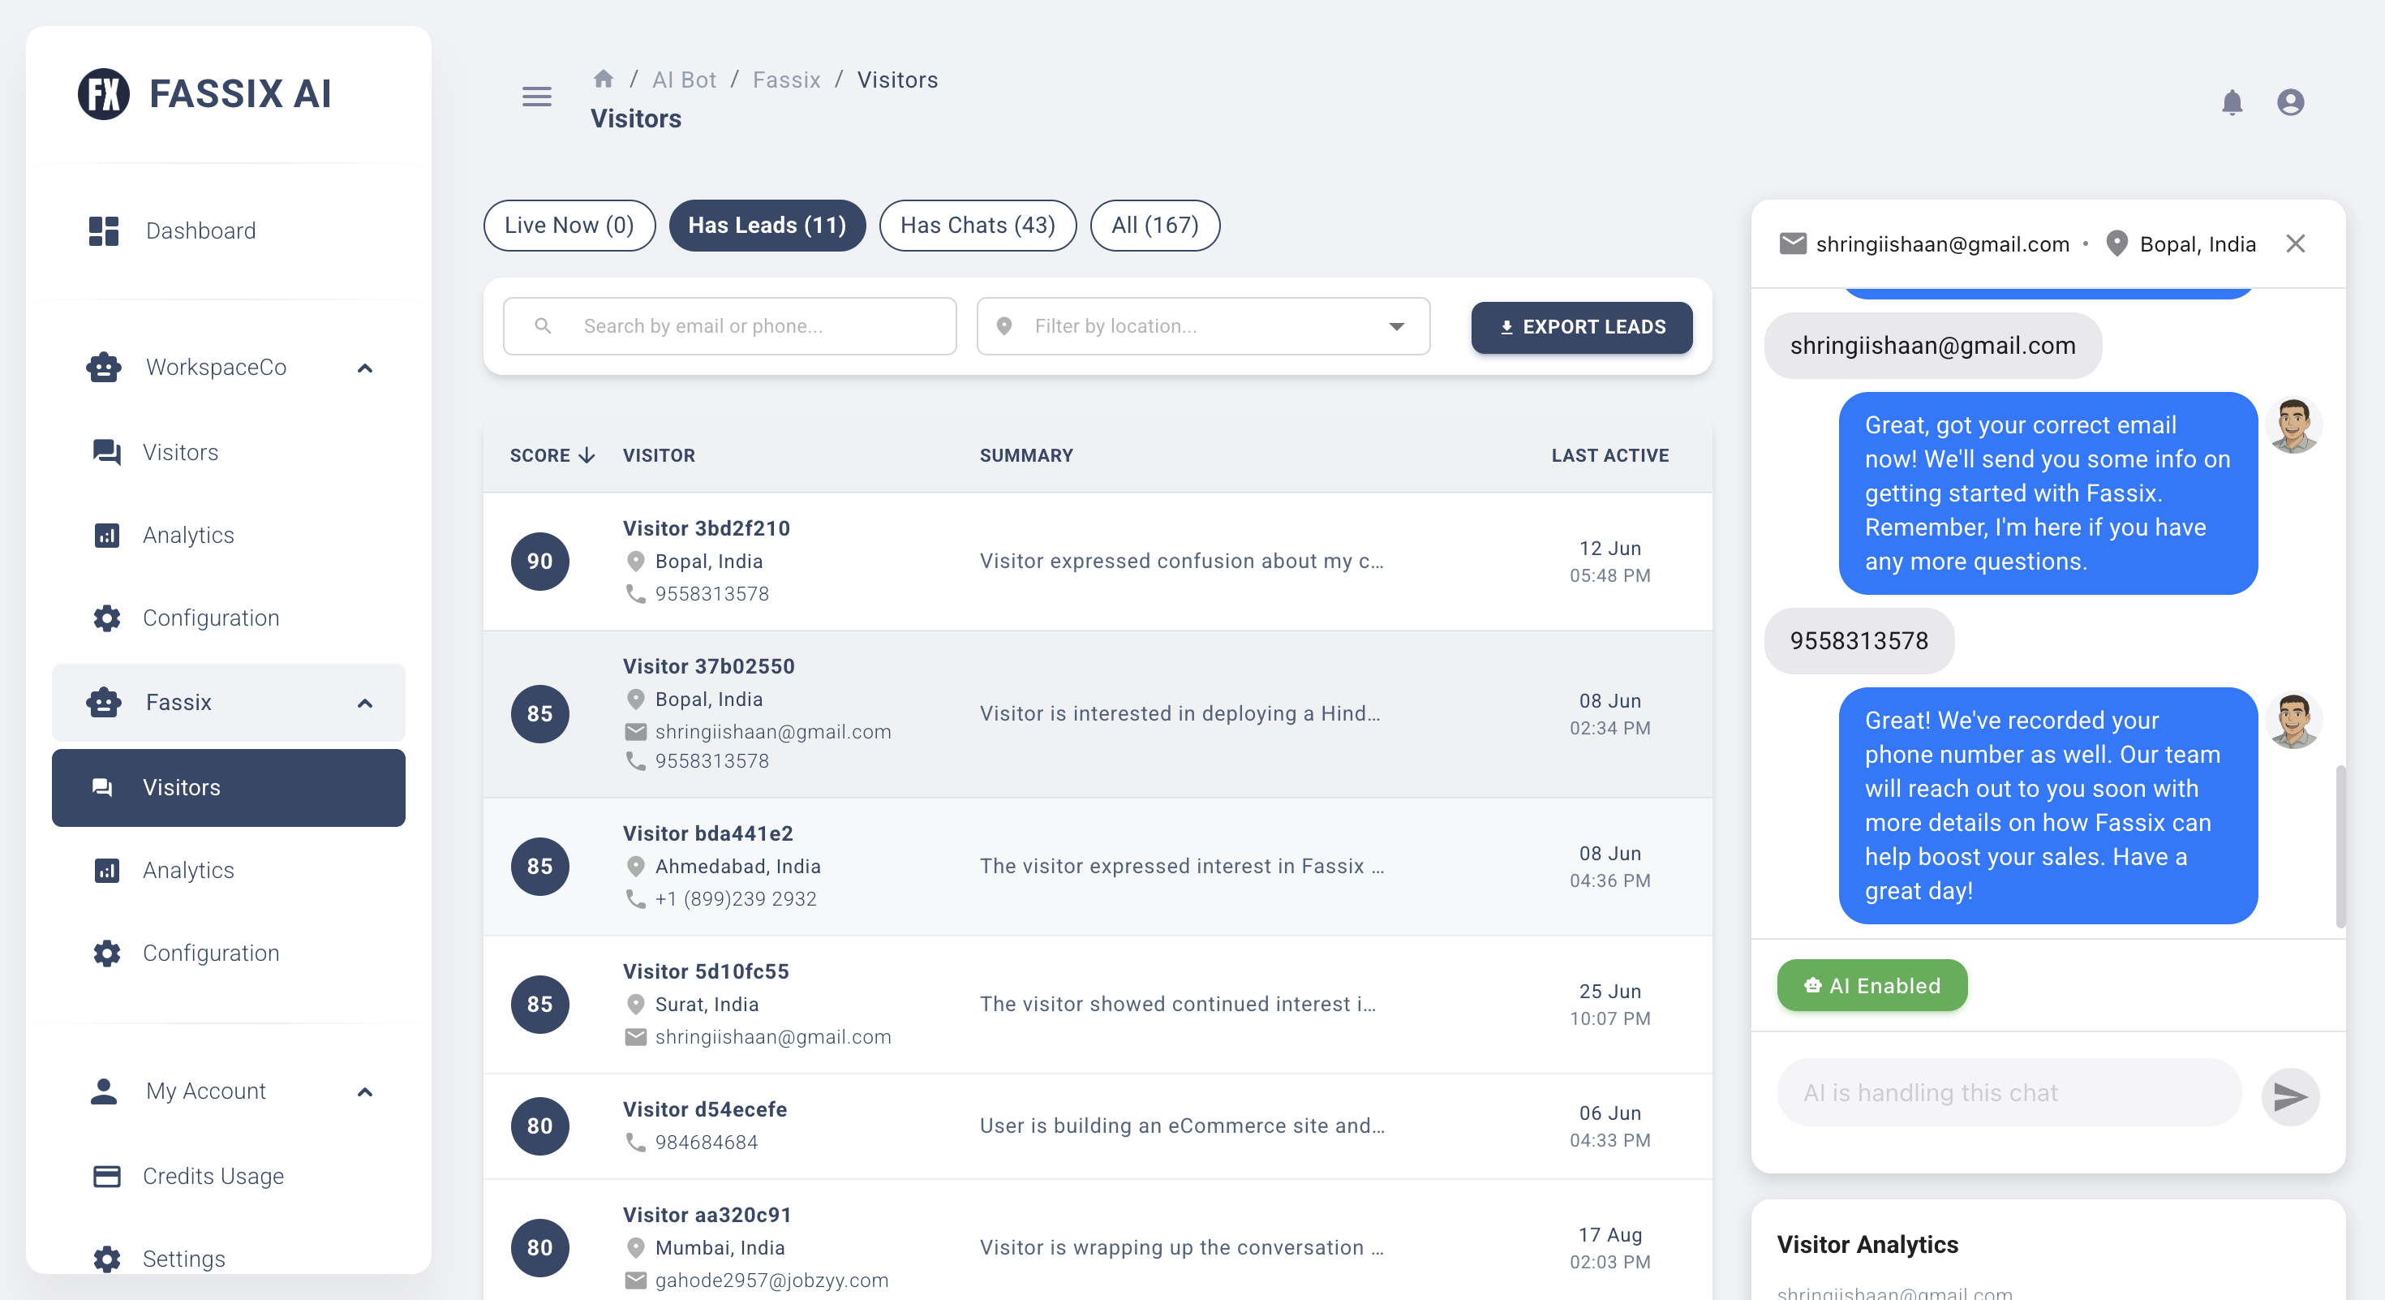Viewport: 2385px width, 1300px height.
Task: Switch to the All (167) visitors tab
Action: coord(1154,225)
